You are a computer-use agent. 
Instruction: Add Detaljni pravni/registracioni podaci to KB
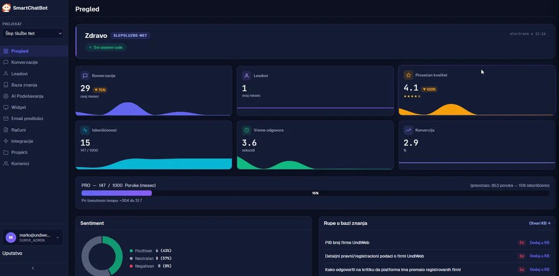539,256
